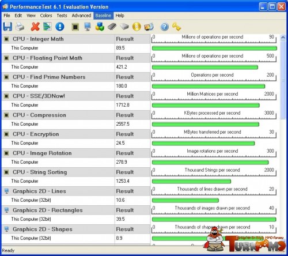Click the hard disk test icon

124,27
